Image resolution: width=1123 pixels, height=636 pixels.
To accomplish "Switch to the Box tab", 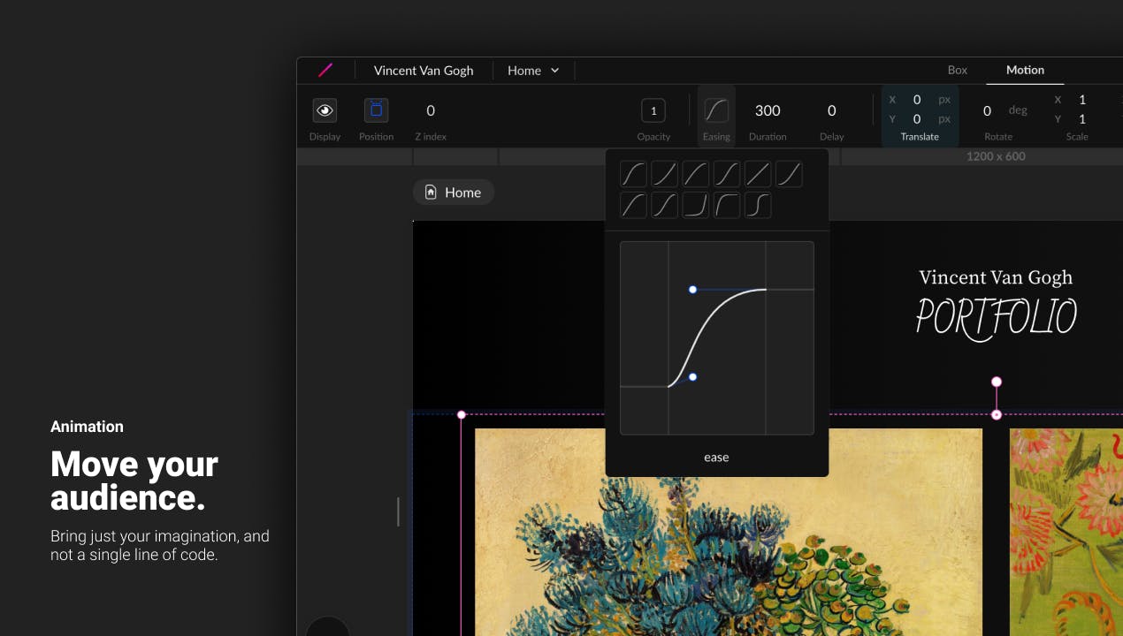I will (x=958, y=70).
